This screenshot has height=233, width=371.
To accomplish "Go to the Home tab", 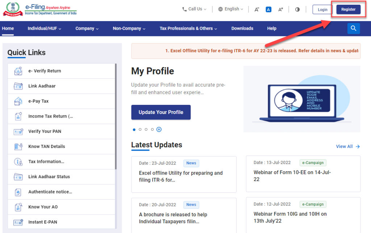I will click(x=8, y=28).
